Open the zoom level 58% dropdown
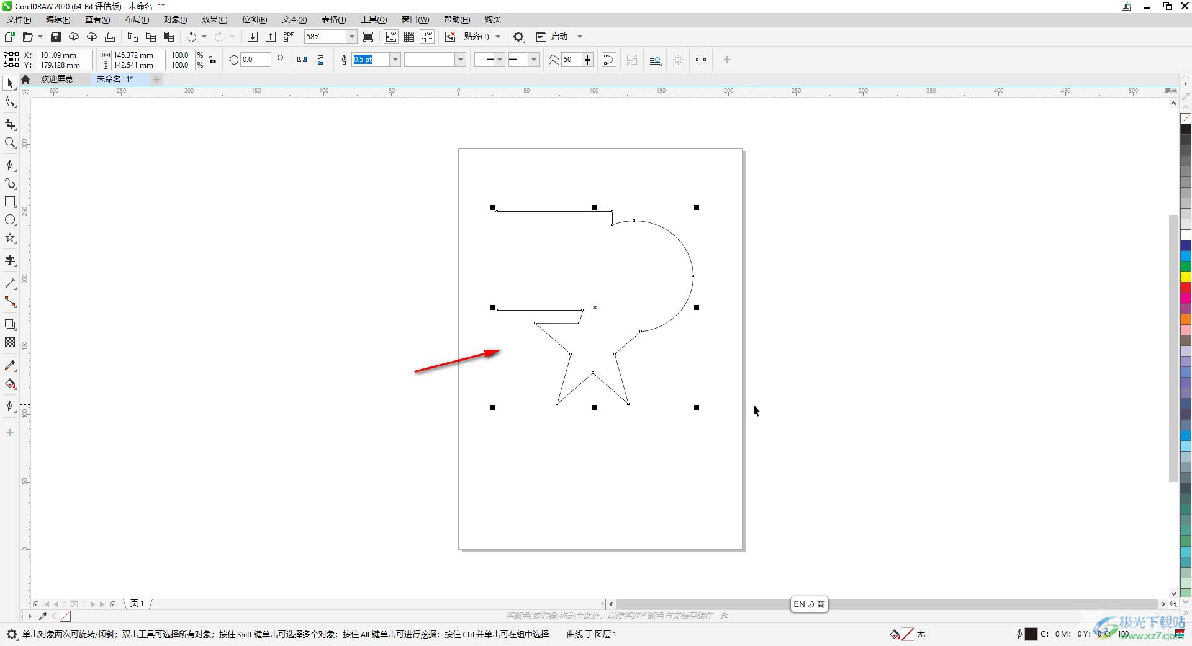 pyautogui.click(x=351, y=37)
